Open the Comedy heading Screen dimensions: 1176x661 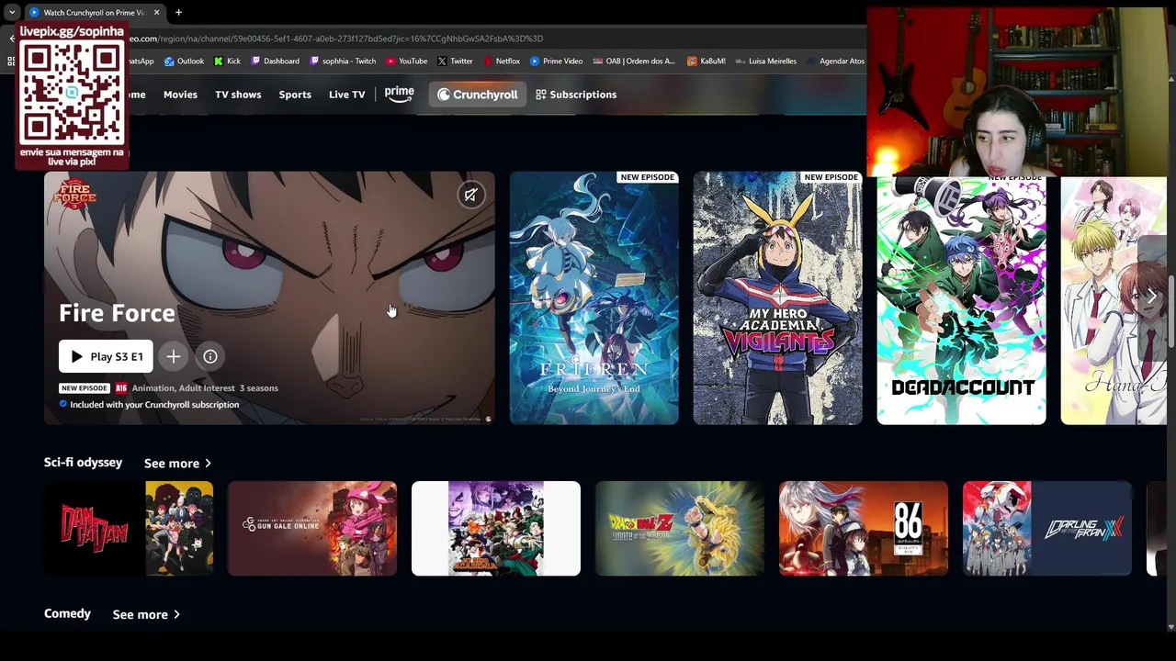click(x=67, y=613)
